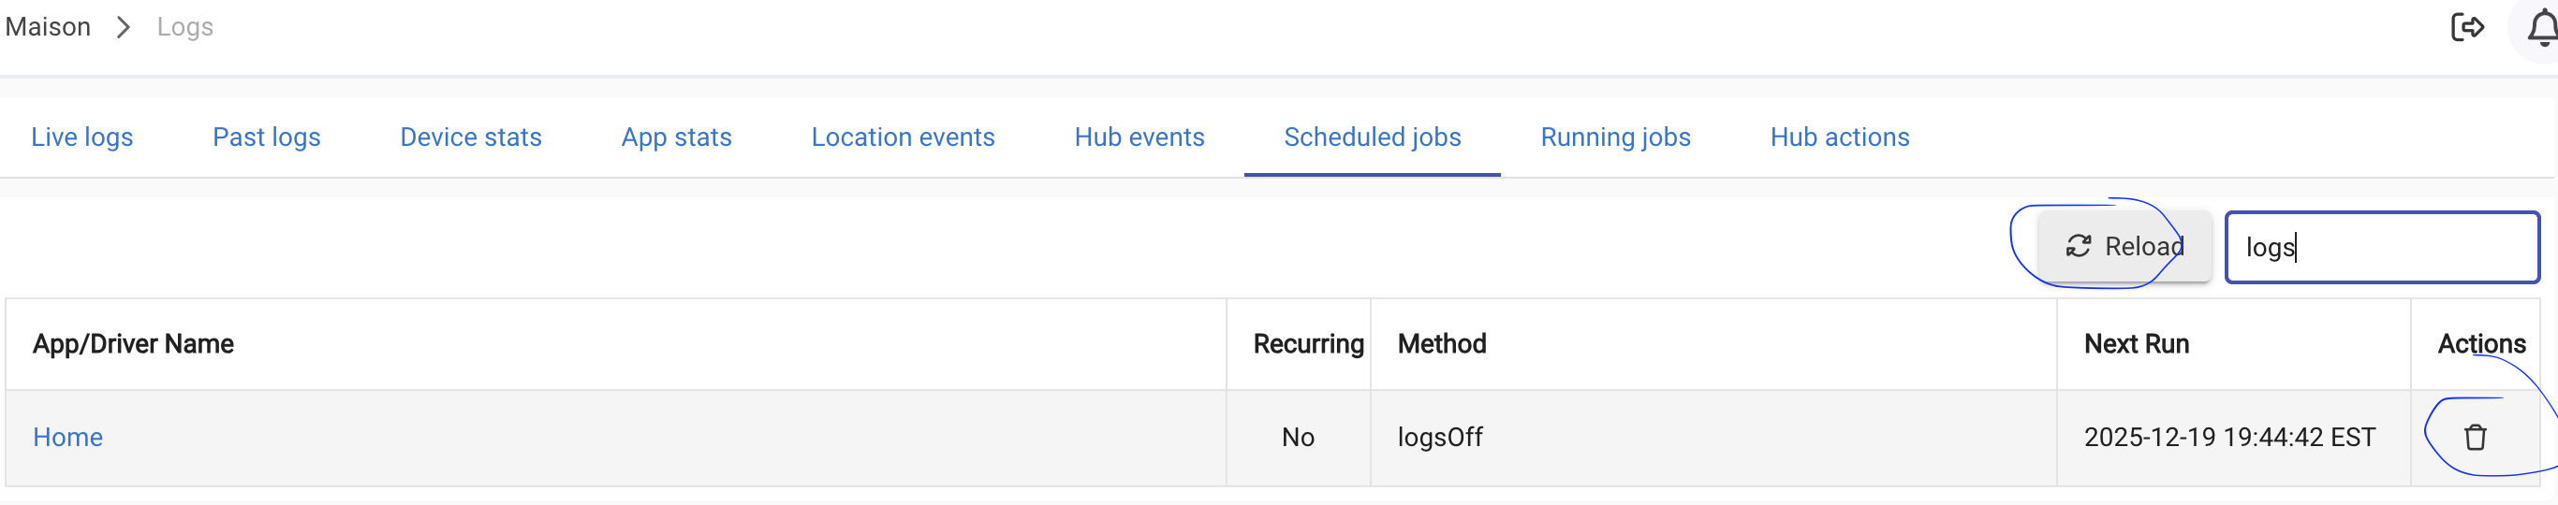Switch to the Live logs tab
This screenshot has width=2558, height=505.
click(x=81, y=137)
